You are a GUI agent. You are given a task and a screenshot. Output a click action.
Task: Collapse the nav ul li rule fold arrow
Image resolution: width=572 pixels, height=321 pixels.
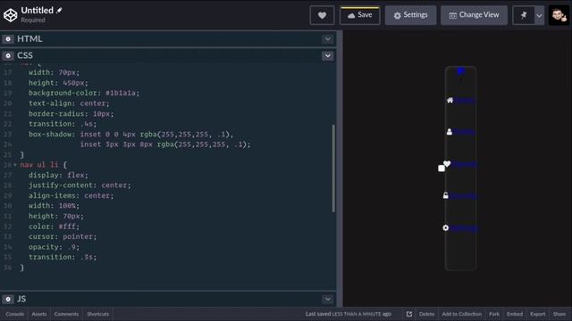[x=15, y=165]
